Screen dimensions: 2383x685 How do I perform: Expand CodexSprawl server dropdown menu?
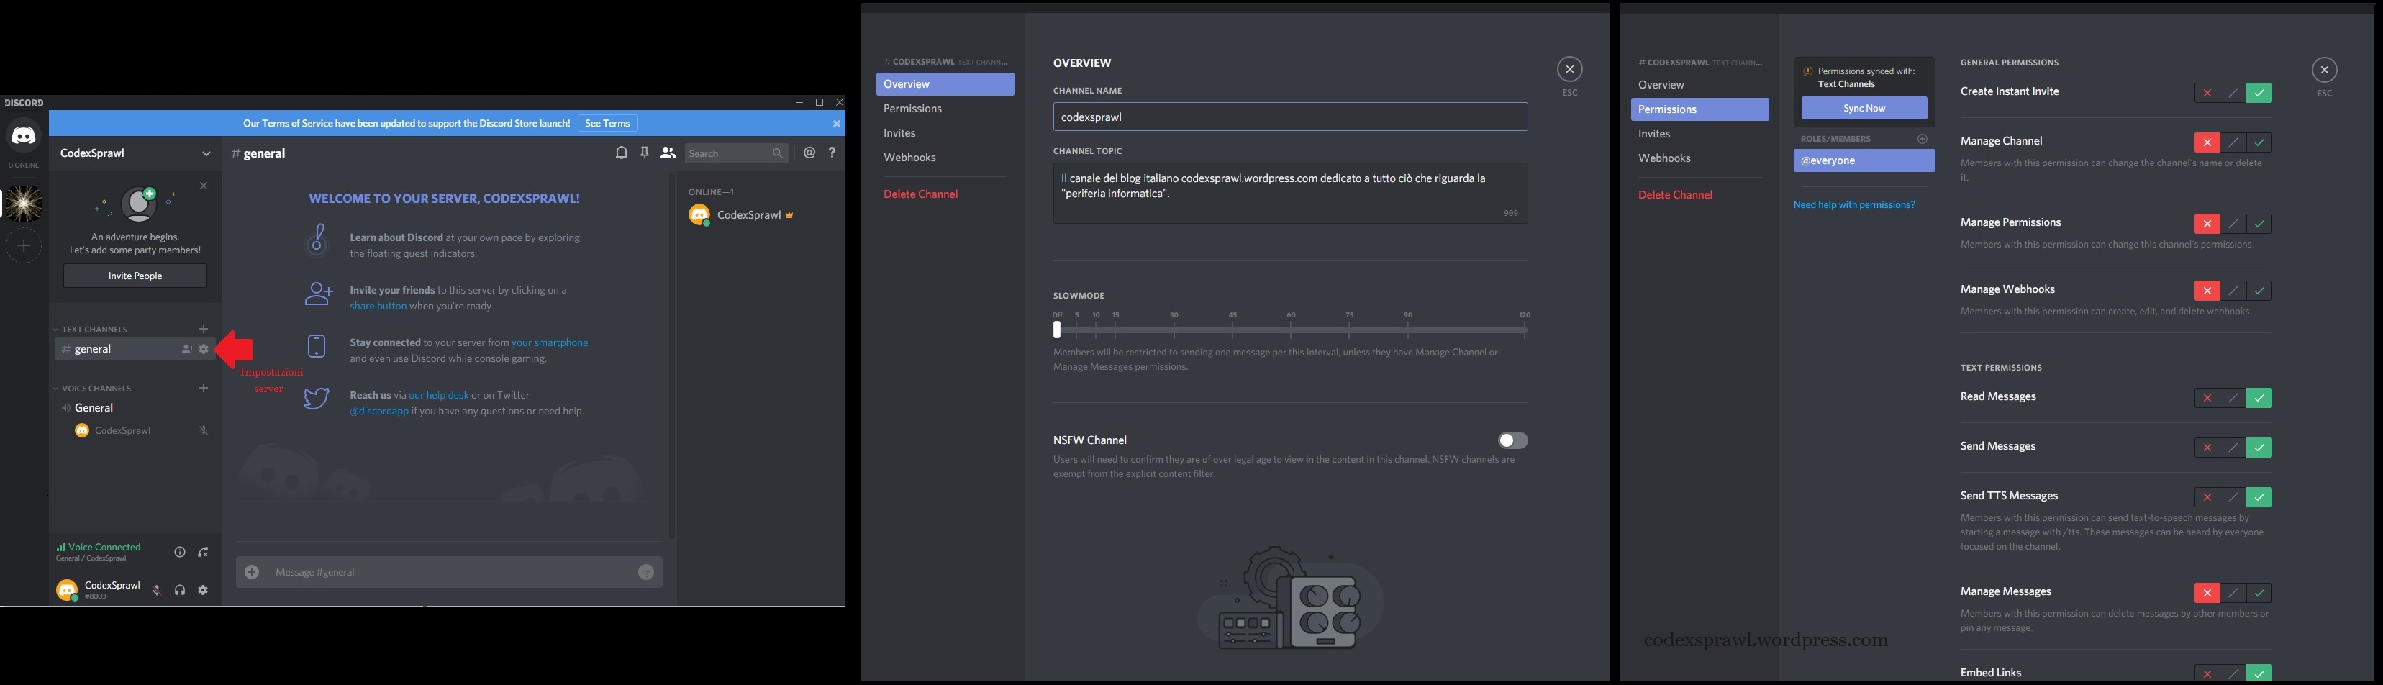(205, 154)
